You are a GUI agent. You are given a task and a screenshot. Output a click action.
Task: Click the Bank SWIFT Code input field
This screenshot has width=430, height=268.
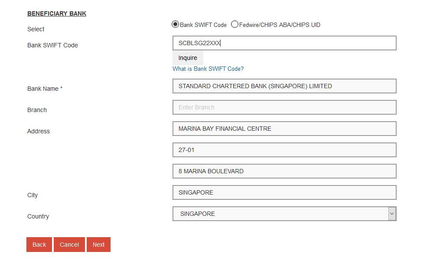coord(284,43)
